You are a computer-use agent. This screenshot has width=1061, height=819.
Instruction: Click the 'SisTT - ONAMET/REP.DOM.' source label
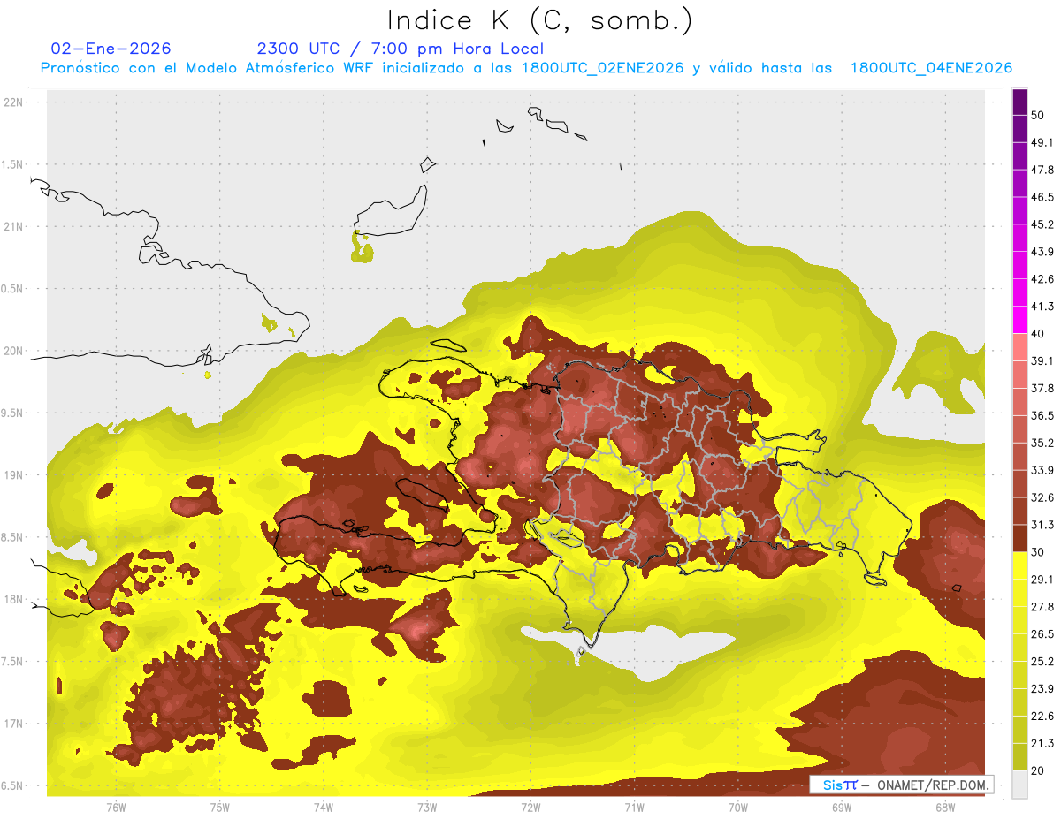pyautogui.click(x=902, y=785)
